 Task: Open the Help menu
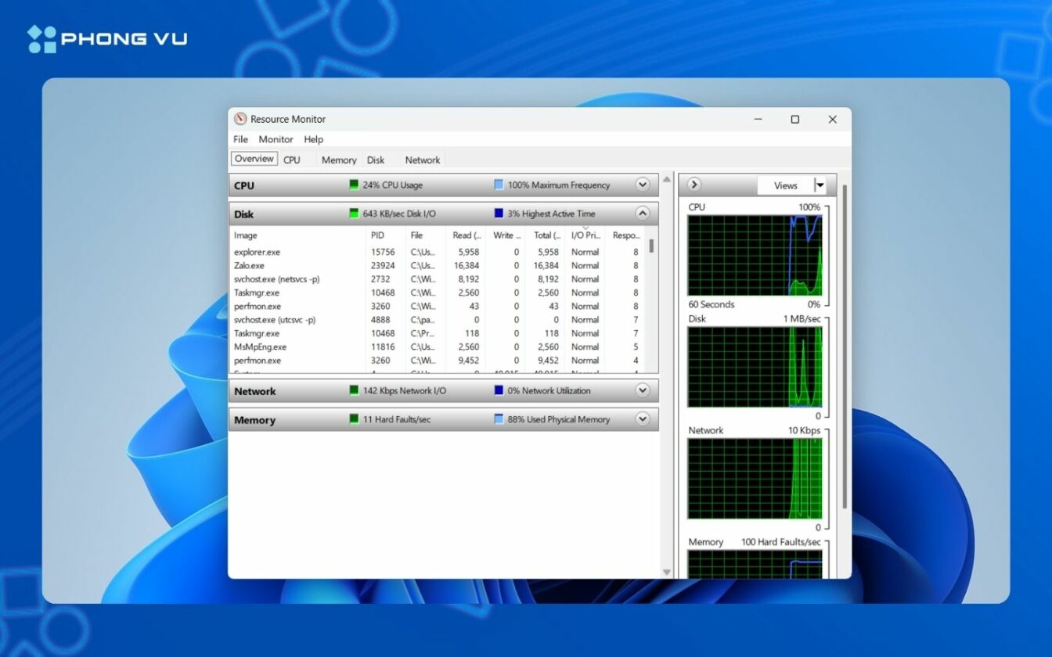point(313,139)
